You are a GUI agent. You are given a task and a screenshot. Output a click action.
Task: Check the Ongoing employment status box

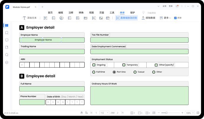[x=94, y=65]
